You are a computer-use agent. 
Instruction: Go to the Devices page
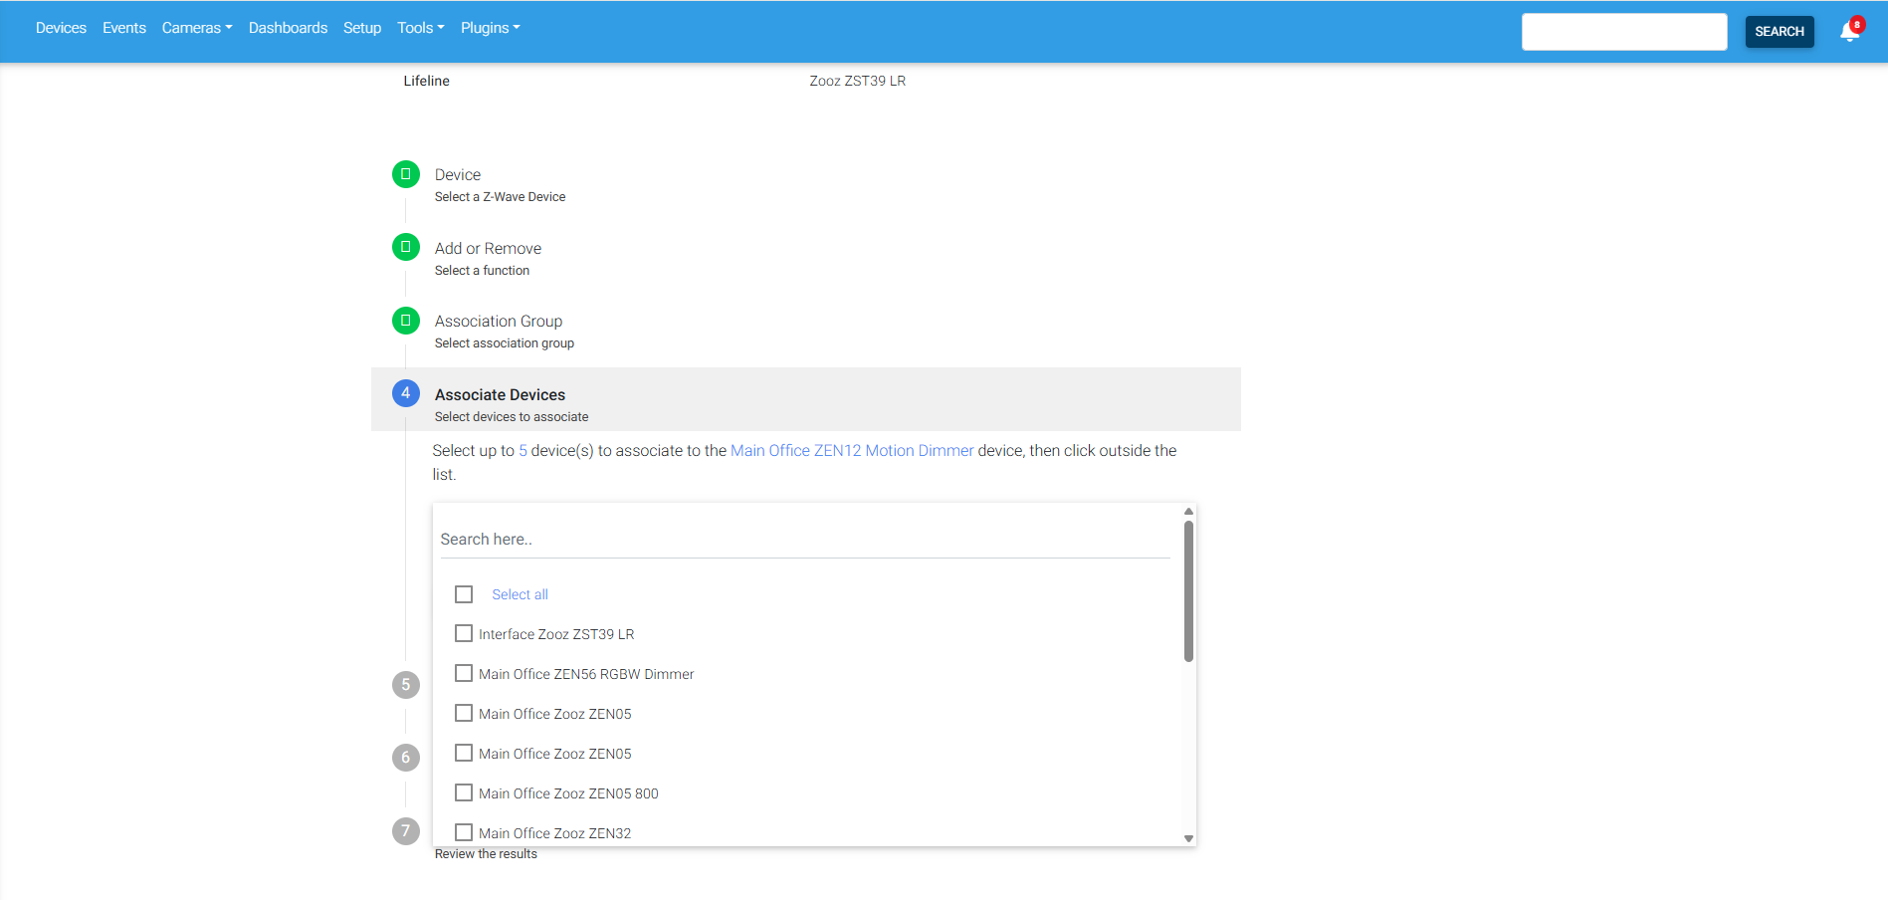click(61, 28)
